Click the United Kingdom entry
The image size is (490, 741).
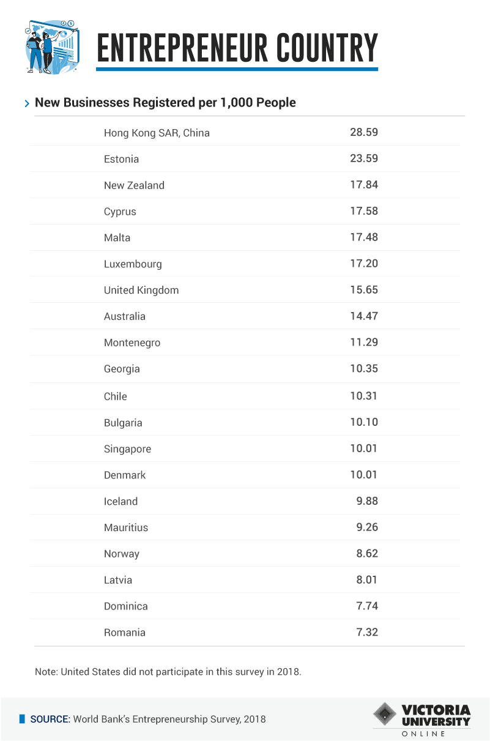(x=141, y=290)
